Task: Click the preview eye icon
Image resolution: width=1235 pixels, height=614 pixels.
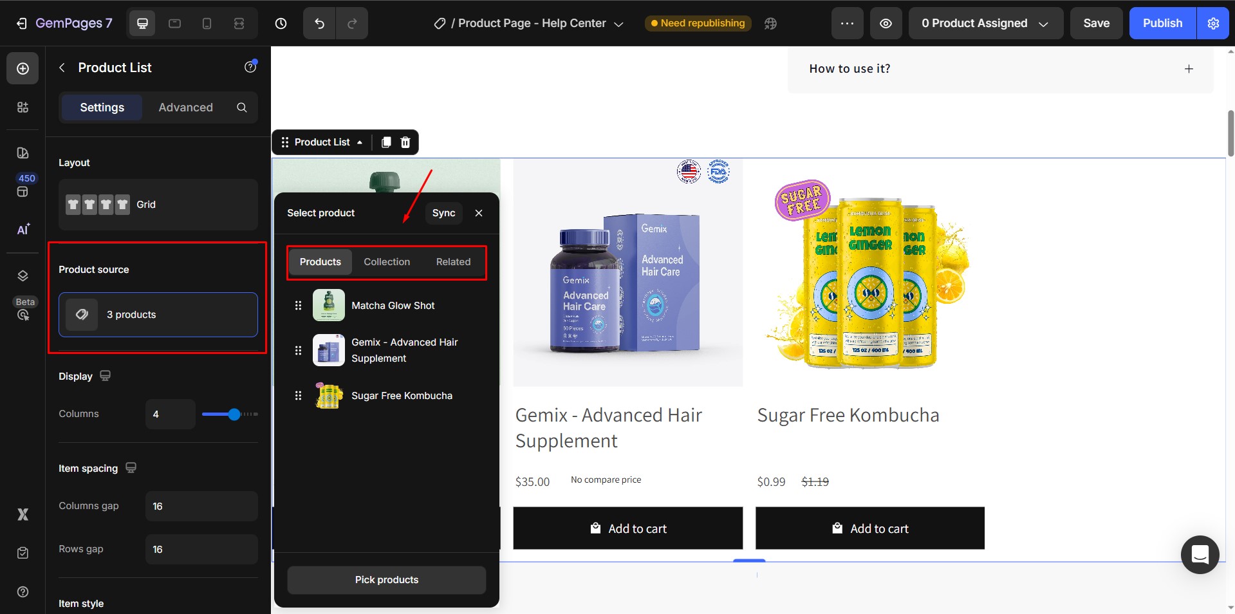Action: pos(886,23)
